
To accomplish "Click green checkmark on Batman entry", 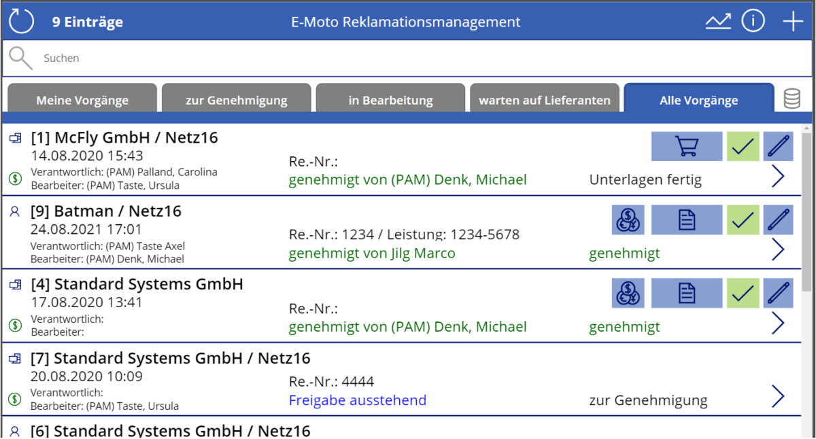I will click(743, 220).
